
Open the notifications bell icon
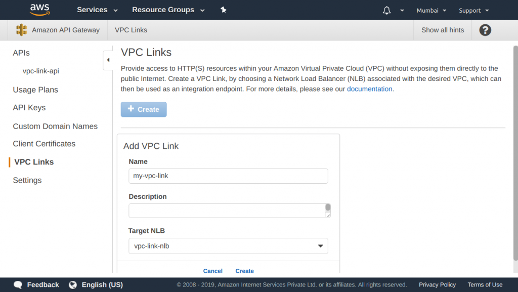click(x=387, y=10)
